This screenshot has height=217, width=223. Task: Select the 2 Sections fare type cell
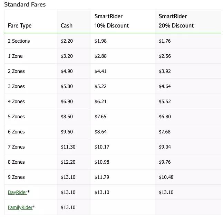coord(19,41)
